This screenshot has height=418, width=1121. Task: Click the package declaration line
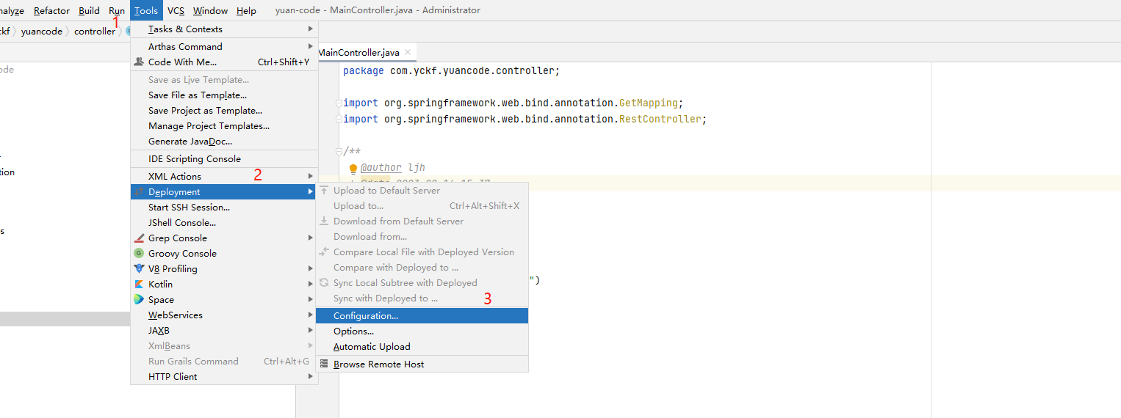point(451,71)
